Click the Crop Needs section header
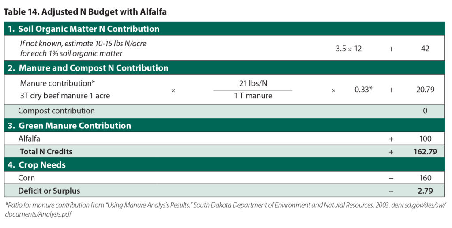This screenshot has width=452, height=228. pos(43,165)
